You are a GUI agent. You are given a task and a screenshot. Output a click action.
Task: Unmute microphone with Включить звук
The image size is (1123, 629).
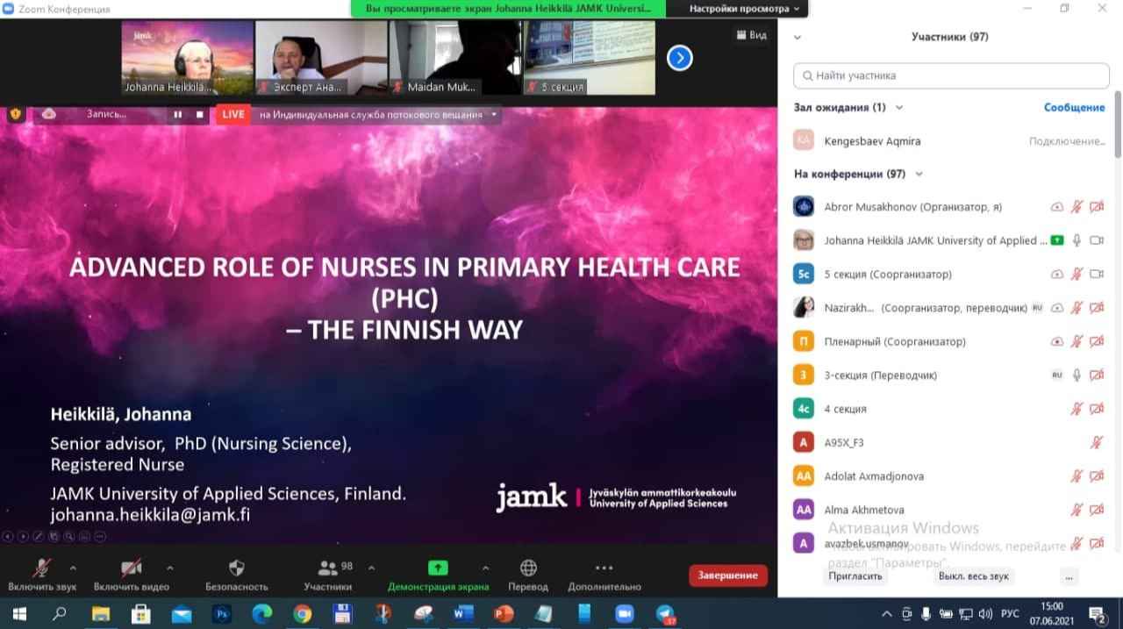tap(42, 568)
